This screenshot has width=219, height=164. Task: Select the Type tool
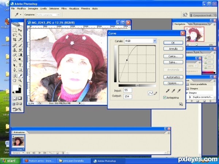click(20, 65)
